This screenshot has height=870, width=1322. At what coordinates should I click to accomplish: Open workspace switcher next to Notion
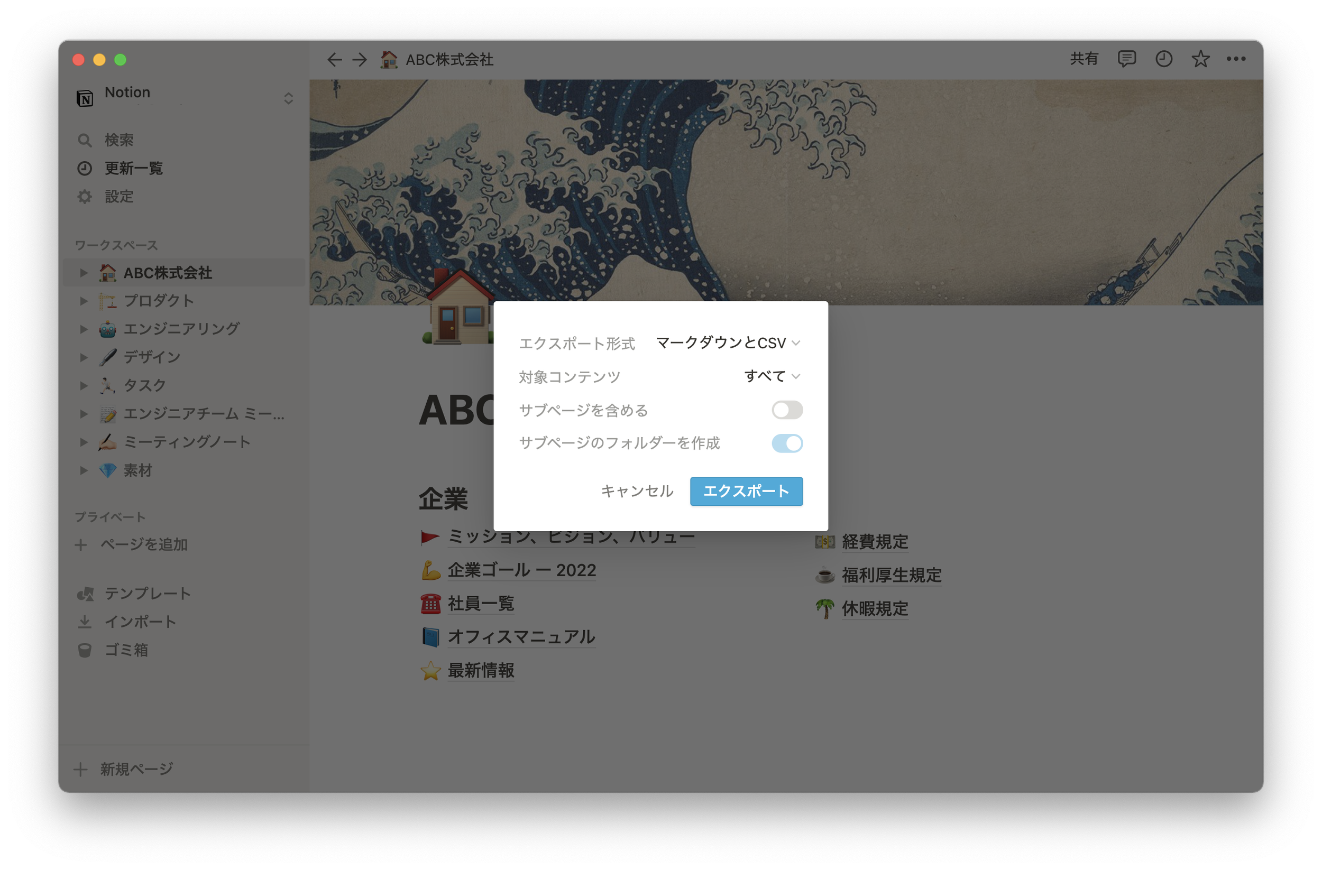coord(288,98)
